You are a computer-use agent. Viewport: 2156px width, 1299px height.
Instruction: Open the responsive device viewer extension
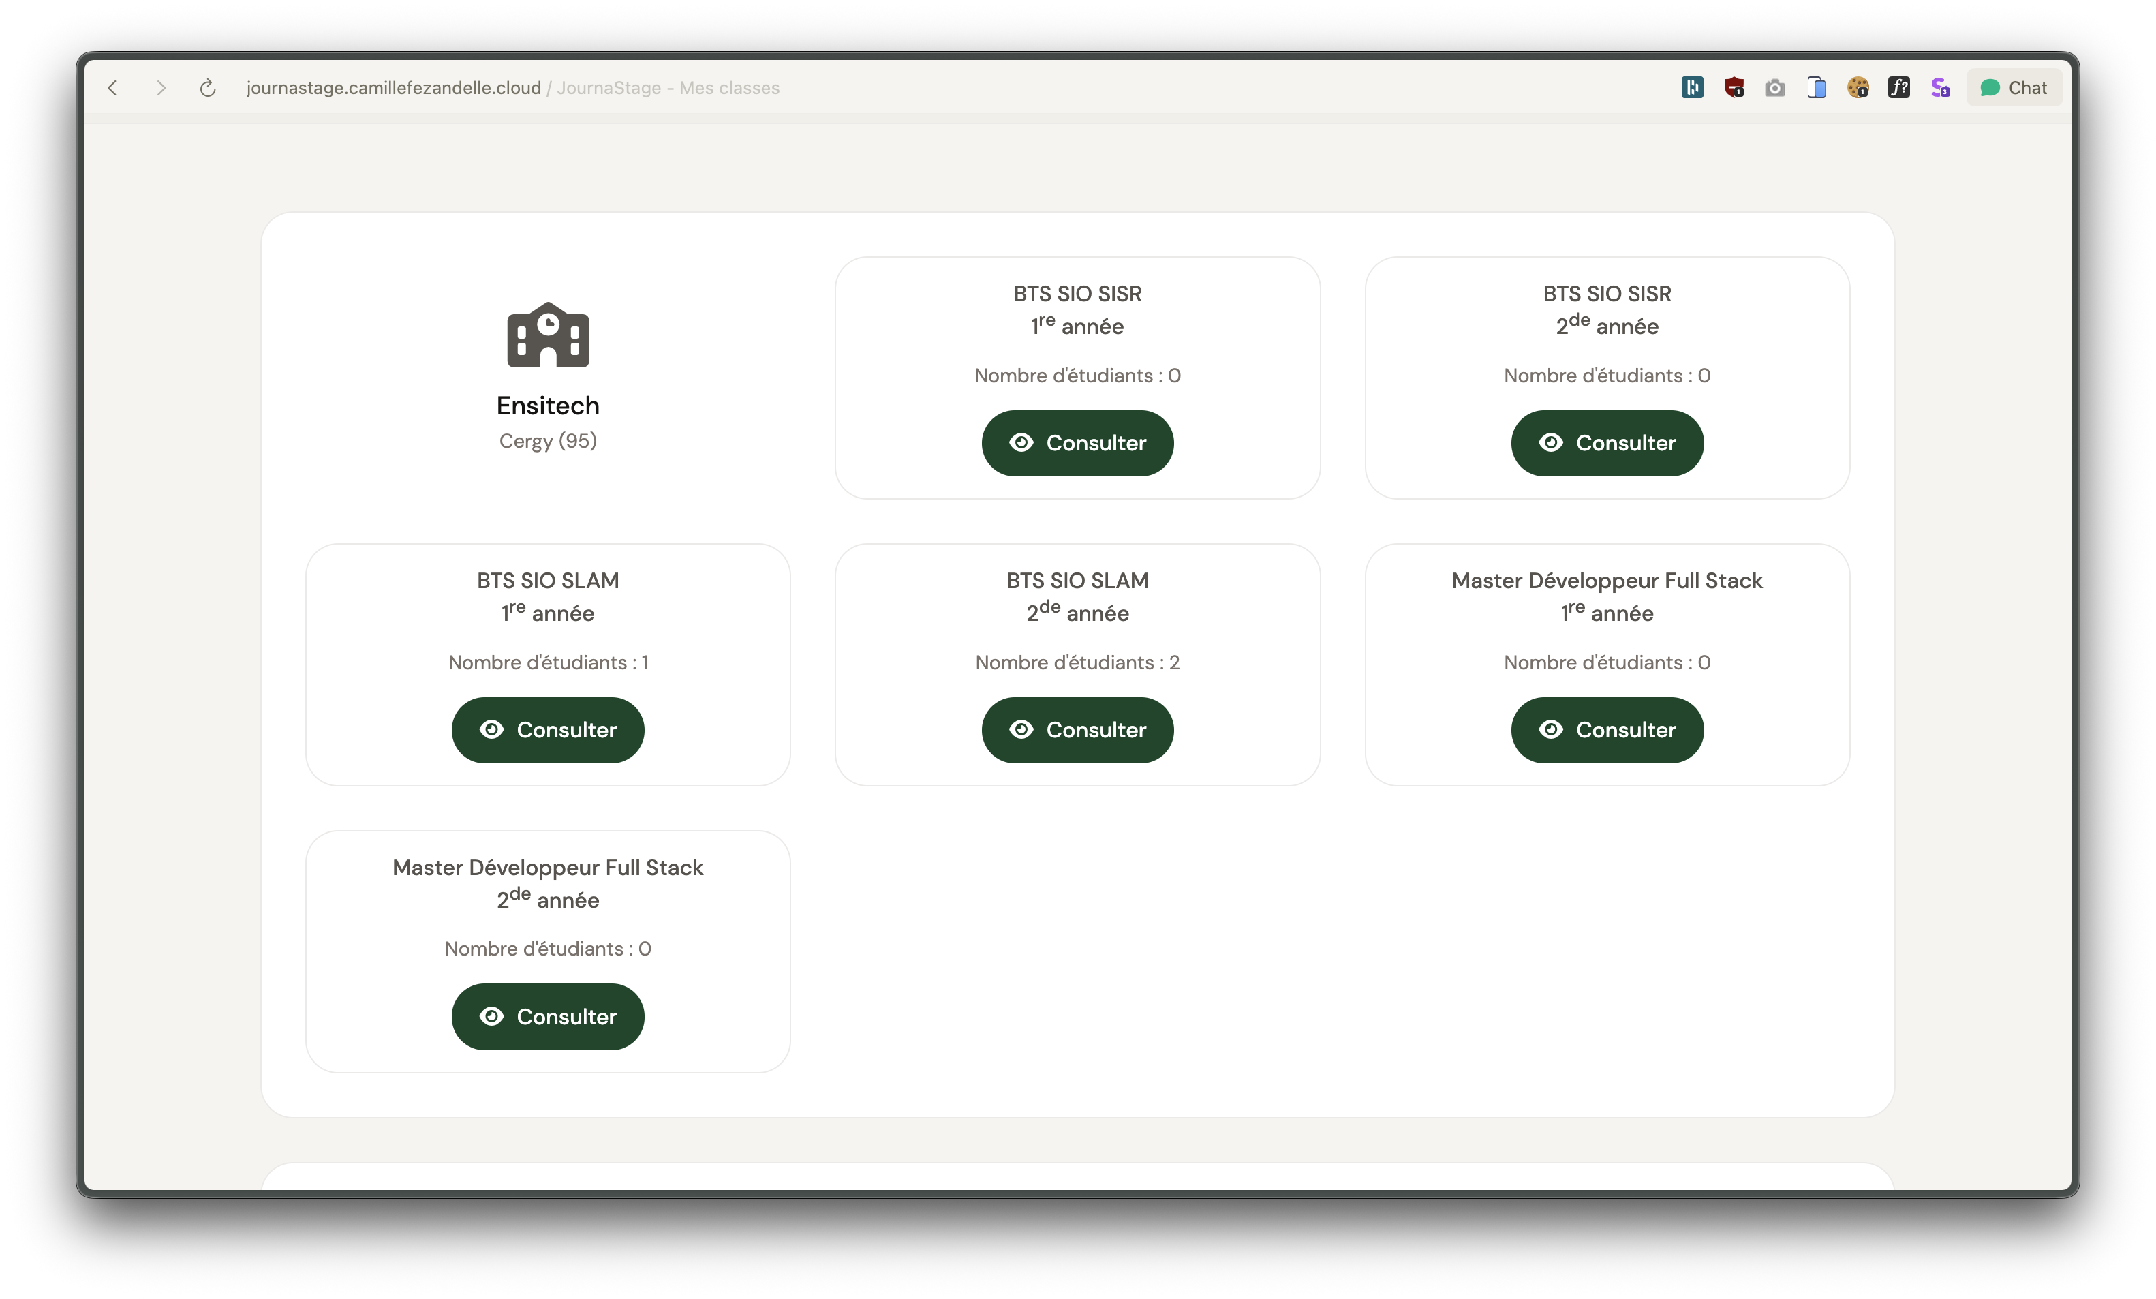click(x=1815, y=87)
